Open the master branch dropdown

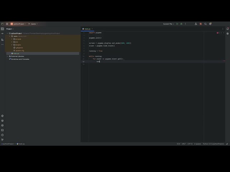(33, 24)
